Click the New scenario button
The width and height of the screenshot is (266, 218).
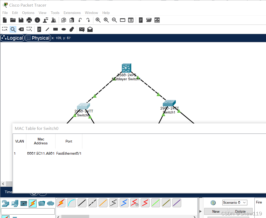216,211
